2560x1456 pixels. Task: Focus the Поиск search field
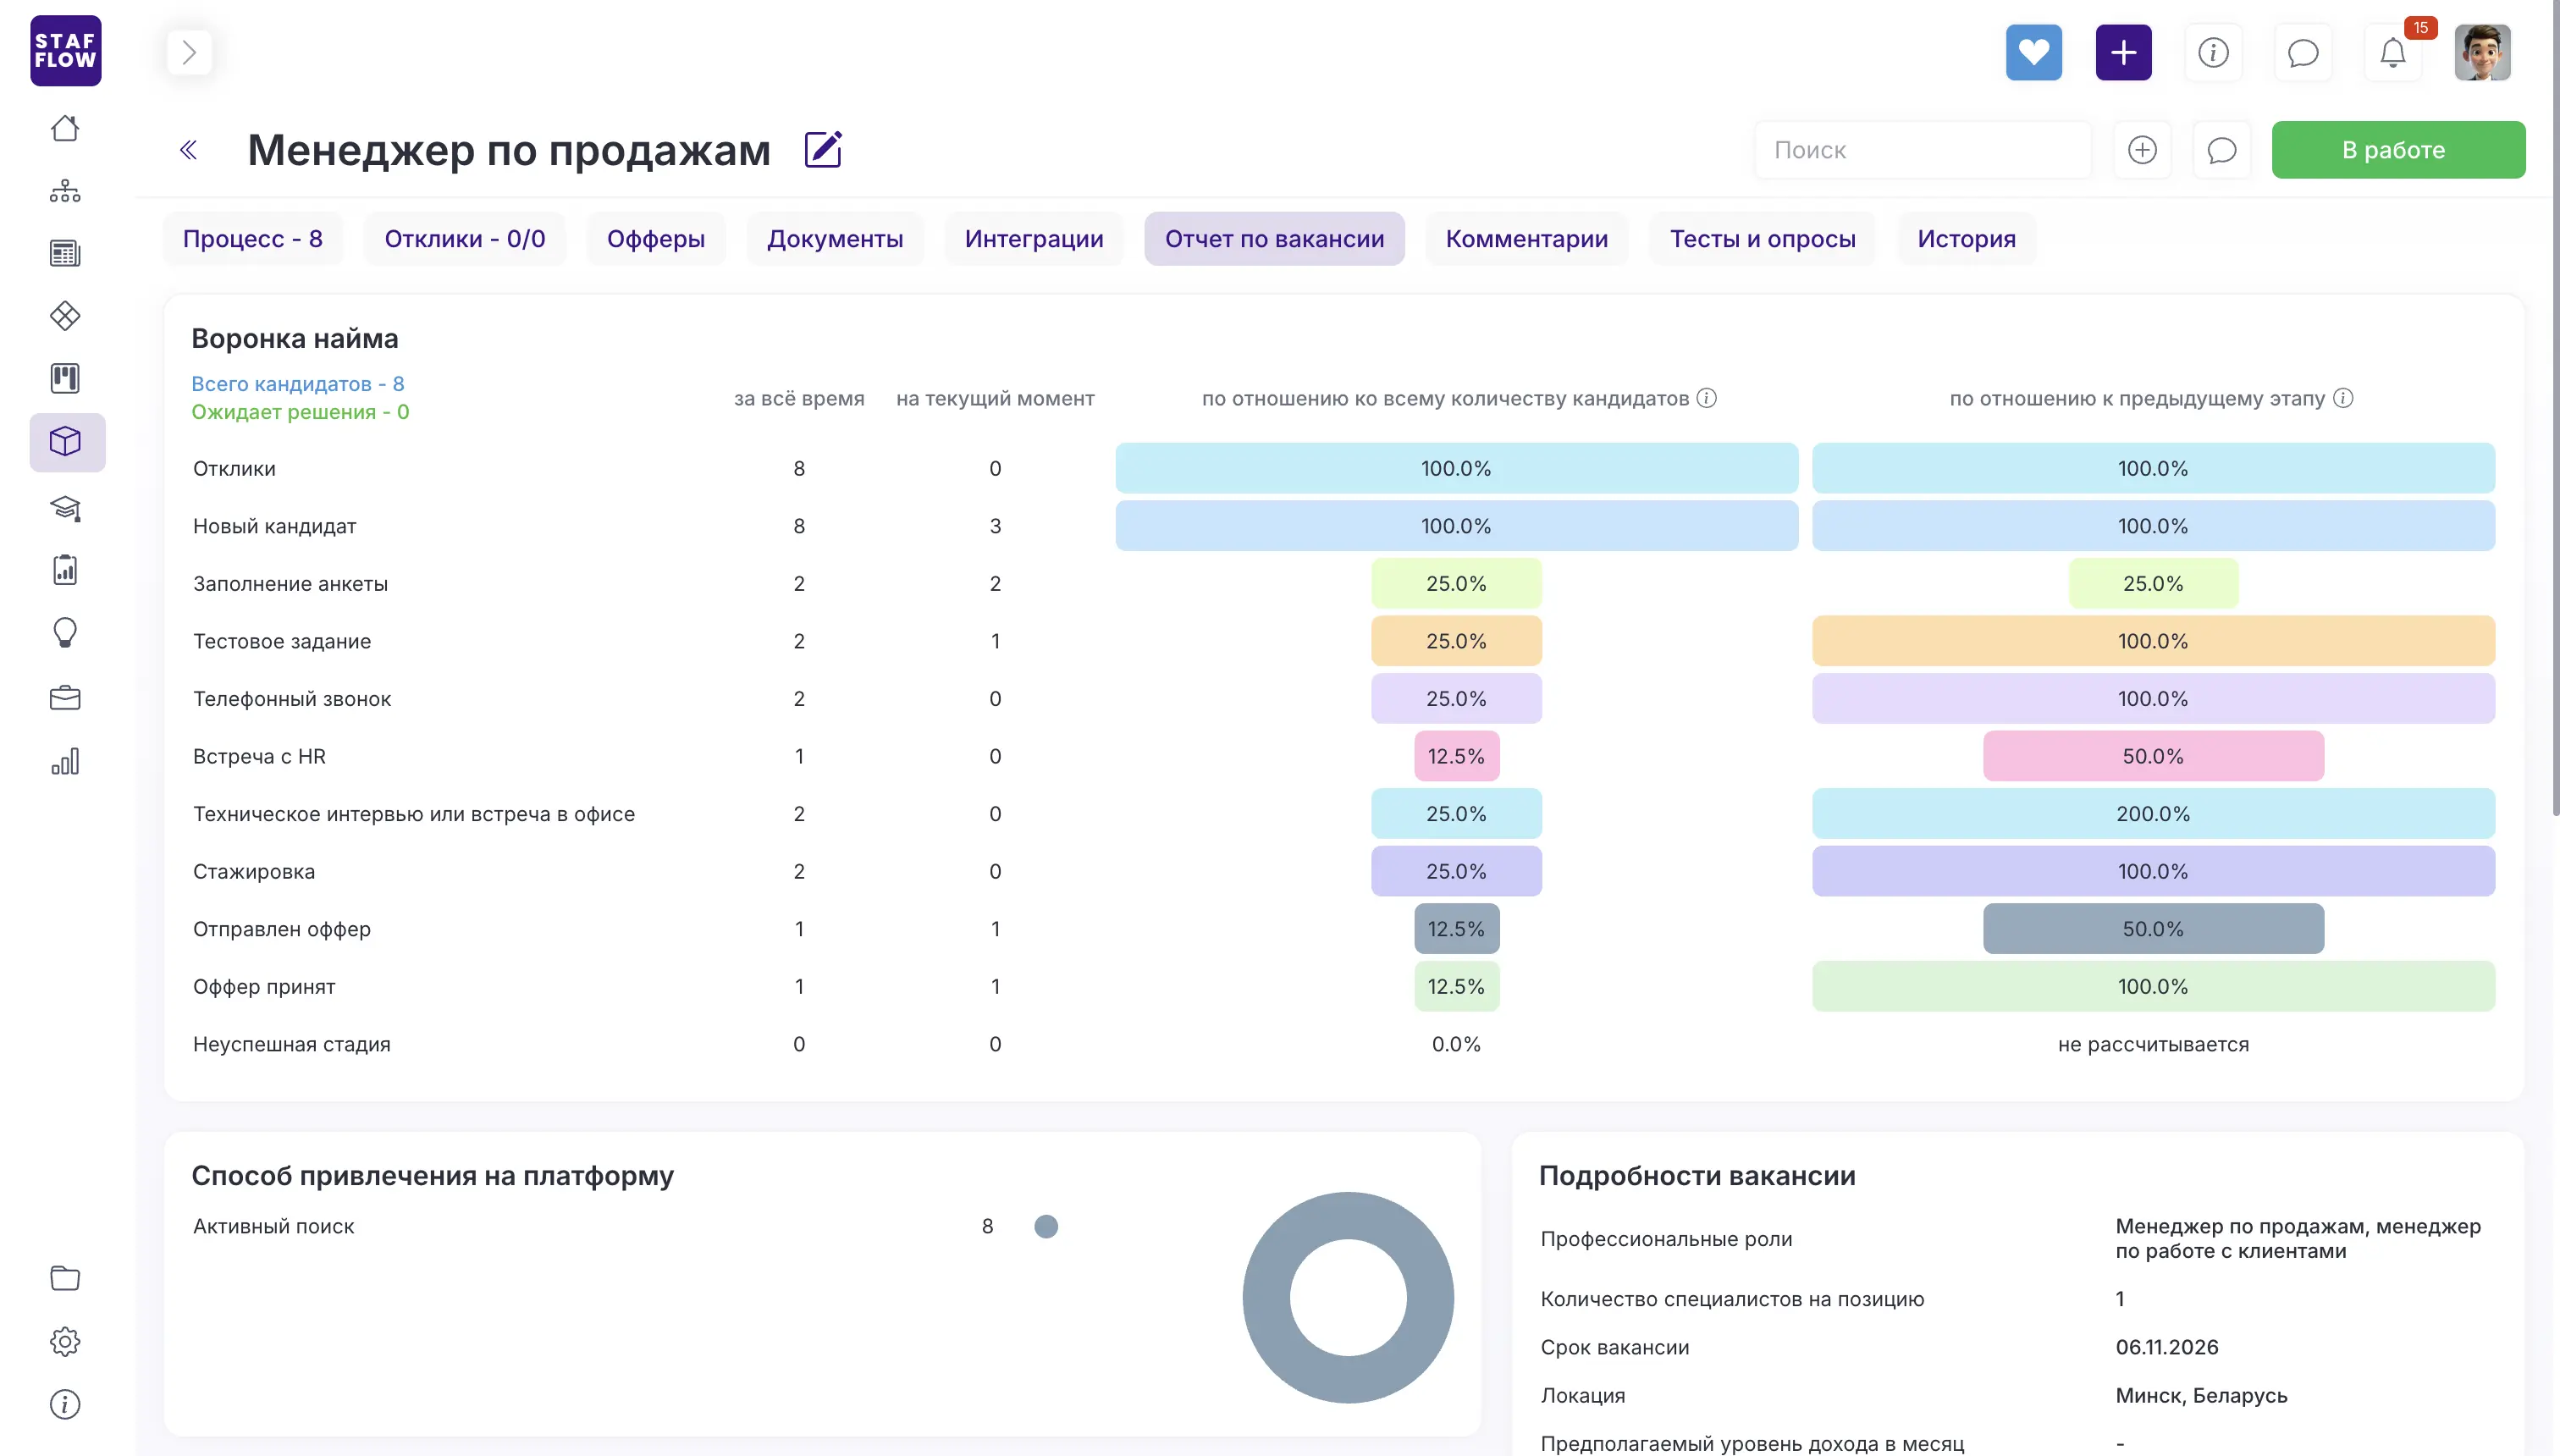click(1922, 150)
